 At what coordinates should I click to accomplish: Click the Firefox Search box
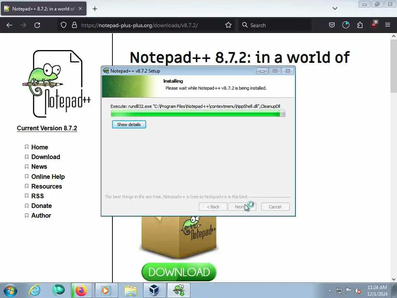coord(275,25)
